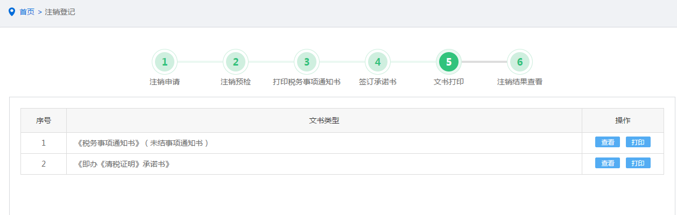Click the 操作 column header

pyautogui.click(x=623, y=120)
